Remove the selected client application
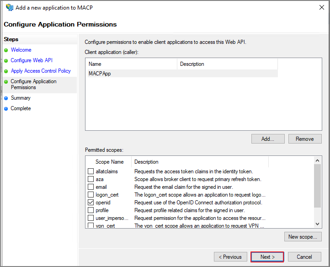This screenshot has height=267, width=330. tap(305, 139)
